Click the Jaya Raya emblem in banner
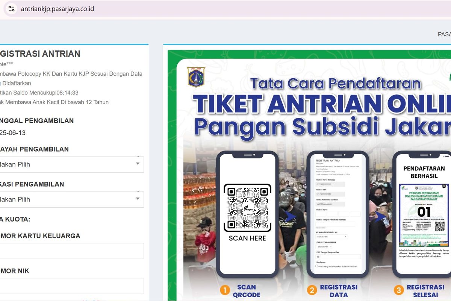This screenshot has height=301, width=451. coord(196,77)
